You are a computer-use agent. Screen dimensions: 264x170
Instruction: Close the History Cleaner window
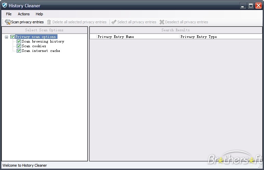pos(258,6)
